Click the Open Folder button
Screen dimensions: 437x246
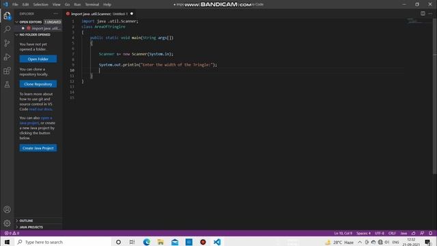coord(38,59)
